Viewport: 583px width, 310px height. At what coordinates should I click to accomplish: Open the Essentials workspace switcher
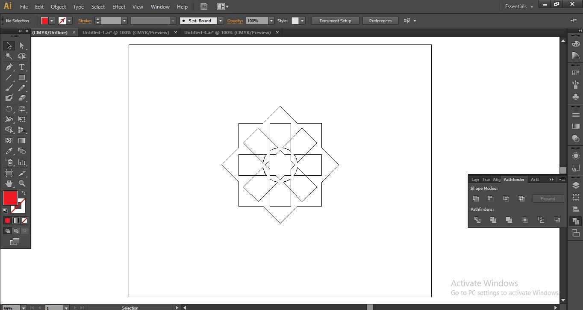[x=519, y=7]
